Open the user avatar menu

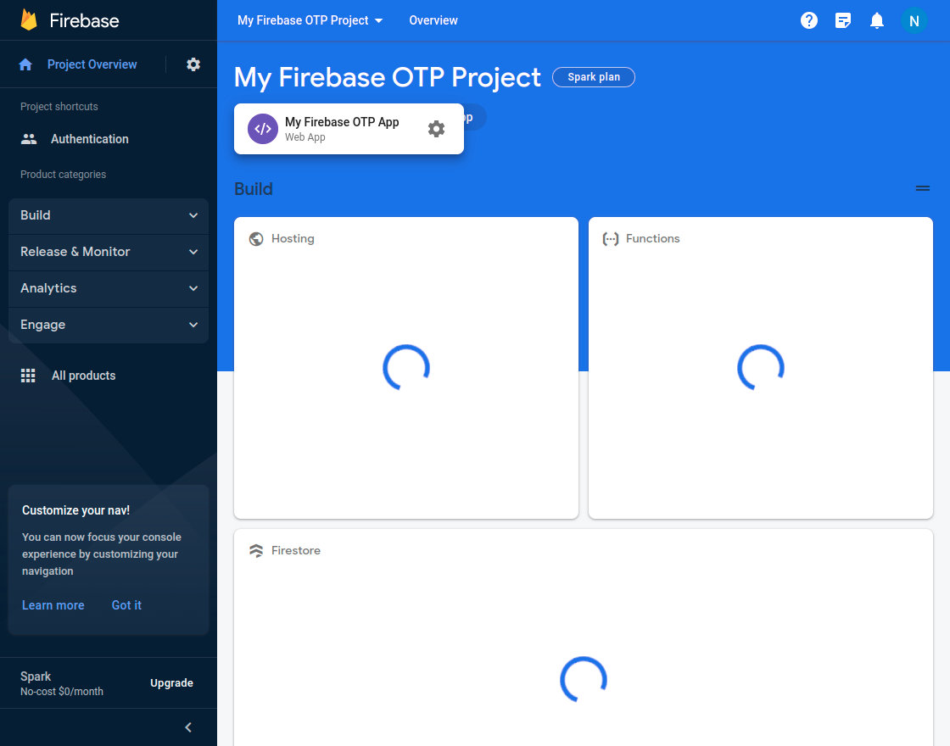(x=914, y=19)
